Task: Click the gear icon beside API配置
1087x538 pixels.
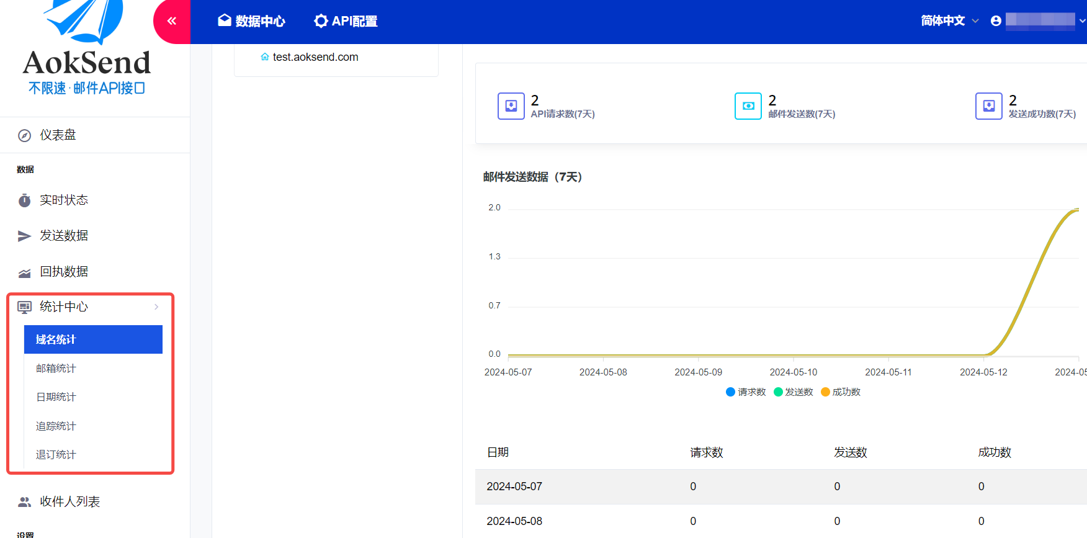Action: tap(321, 21)
